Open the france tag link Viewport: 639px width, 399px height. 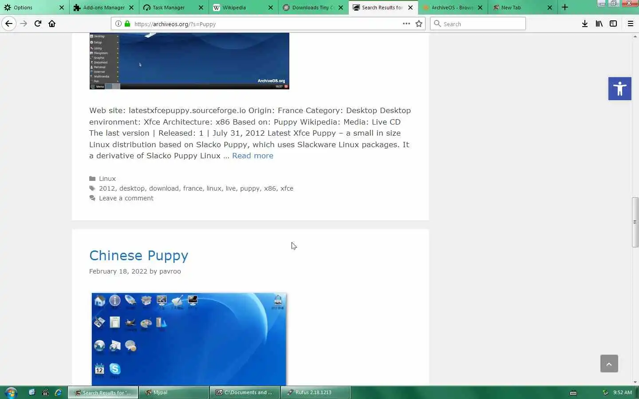tap(193, 188)
